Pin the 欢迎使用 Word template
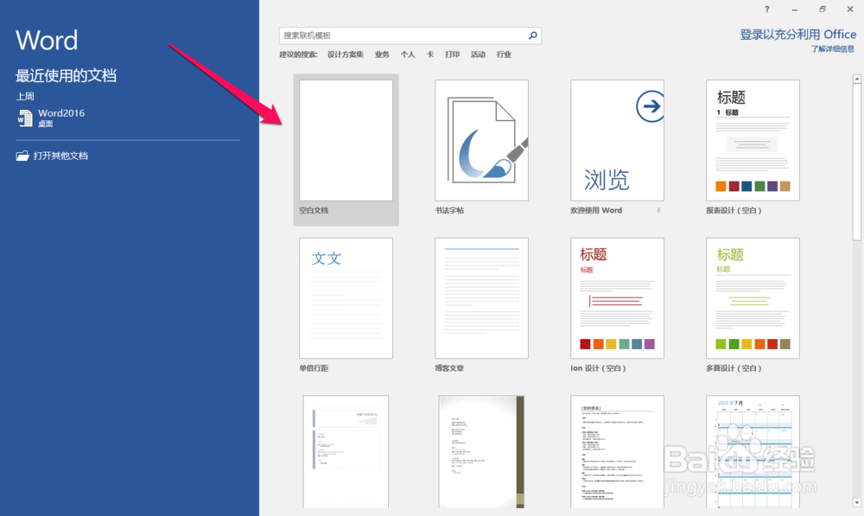 click(658, 211)
